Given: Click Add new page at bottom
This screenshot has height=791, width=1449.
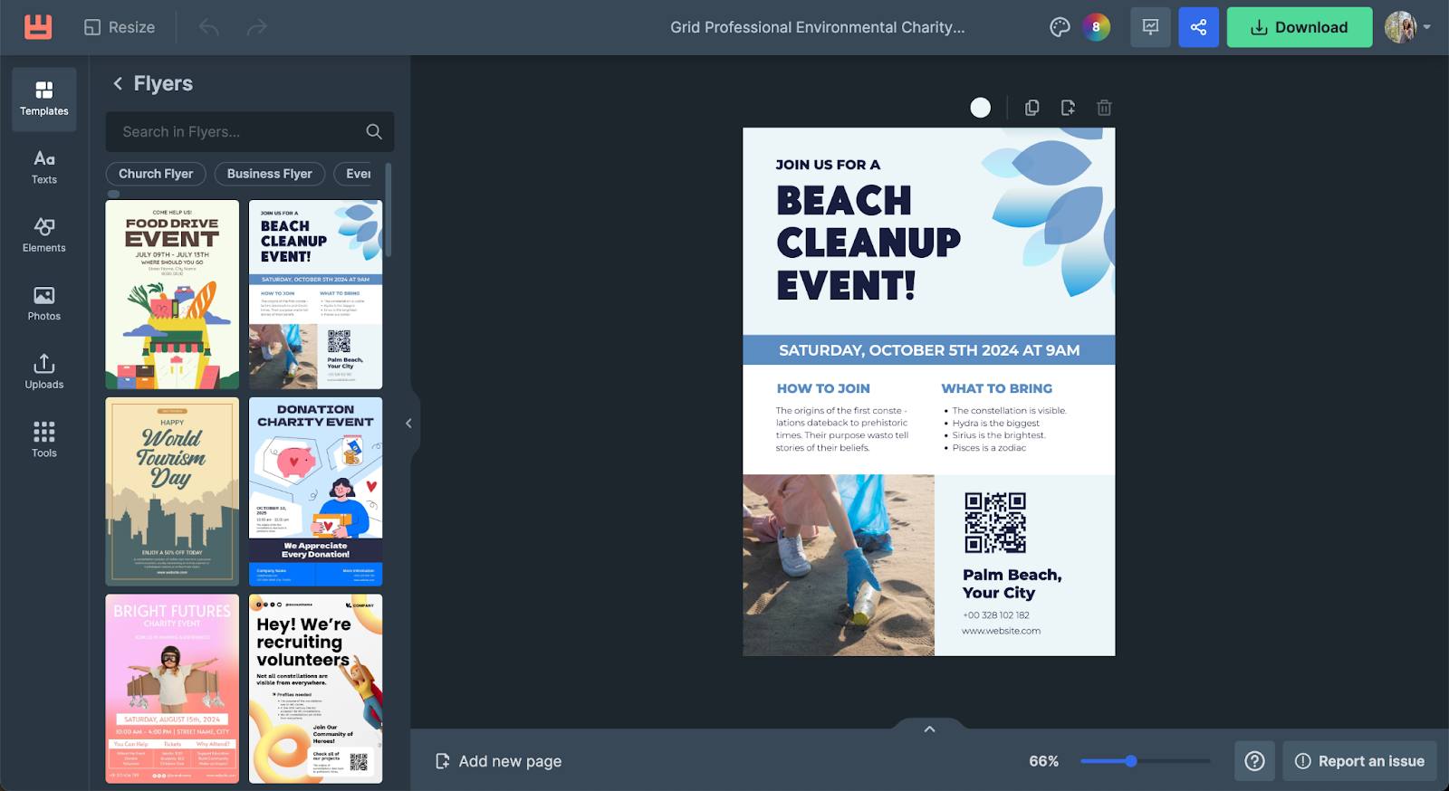Looking at the screenshot, I should [x=499, y=761].
